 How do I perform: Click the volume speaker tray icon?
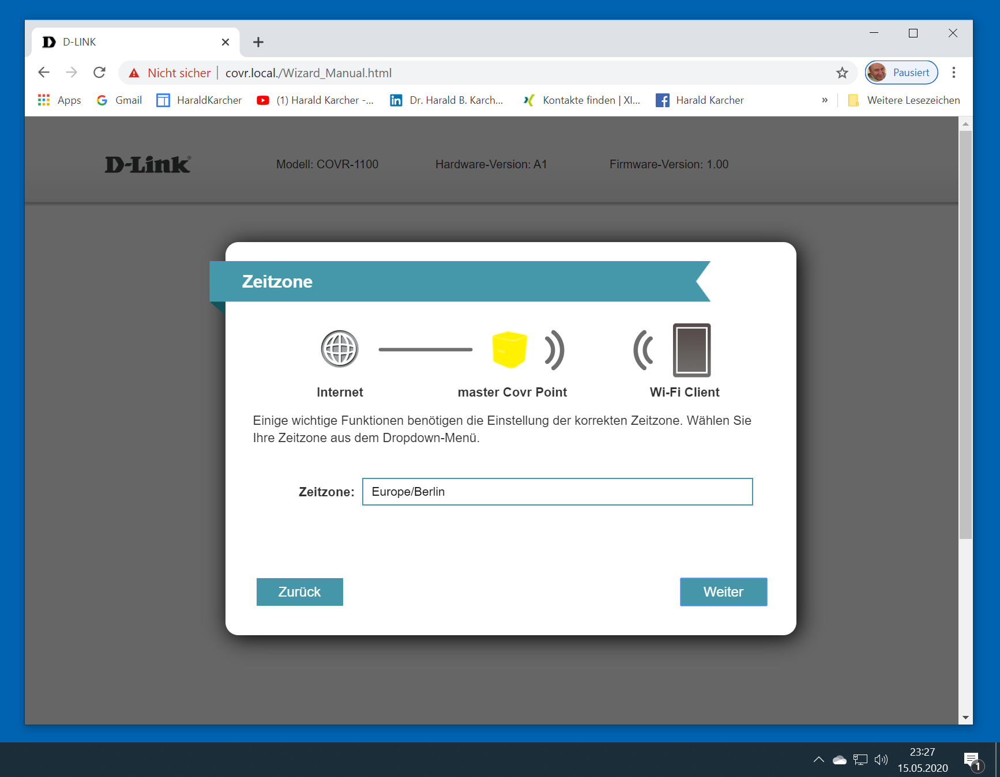pyautogui.click(x=881, y=760)
